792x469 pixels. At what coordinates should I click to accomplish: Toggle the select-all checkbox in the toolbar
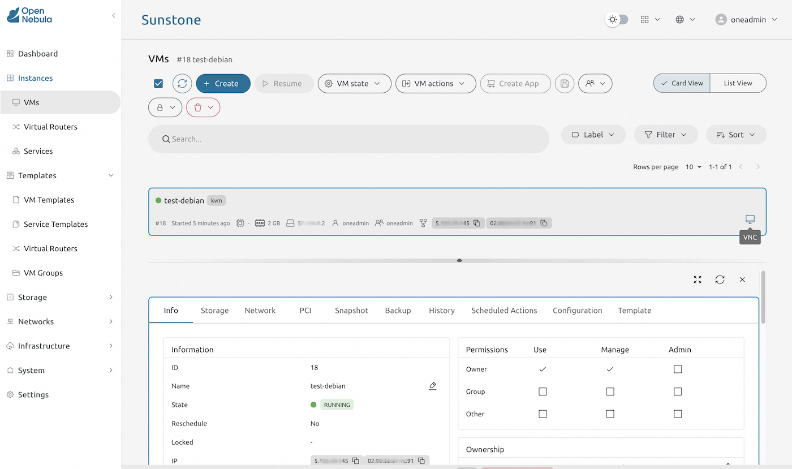(x=158, y=83)
